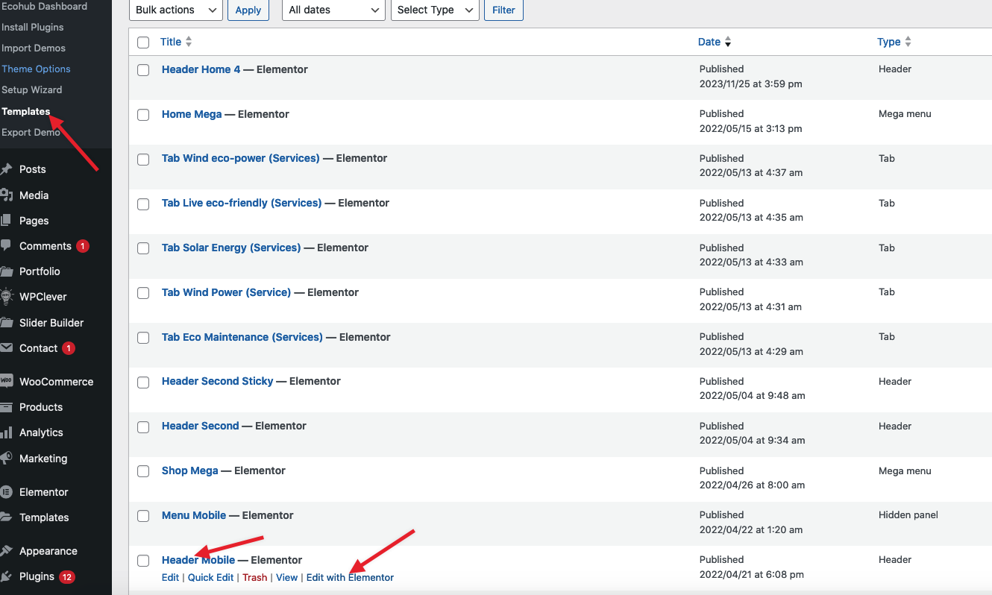Open Theme Options in the sidebar submenu

(x=36, y=69)
